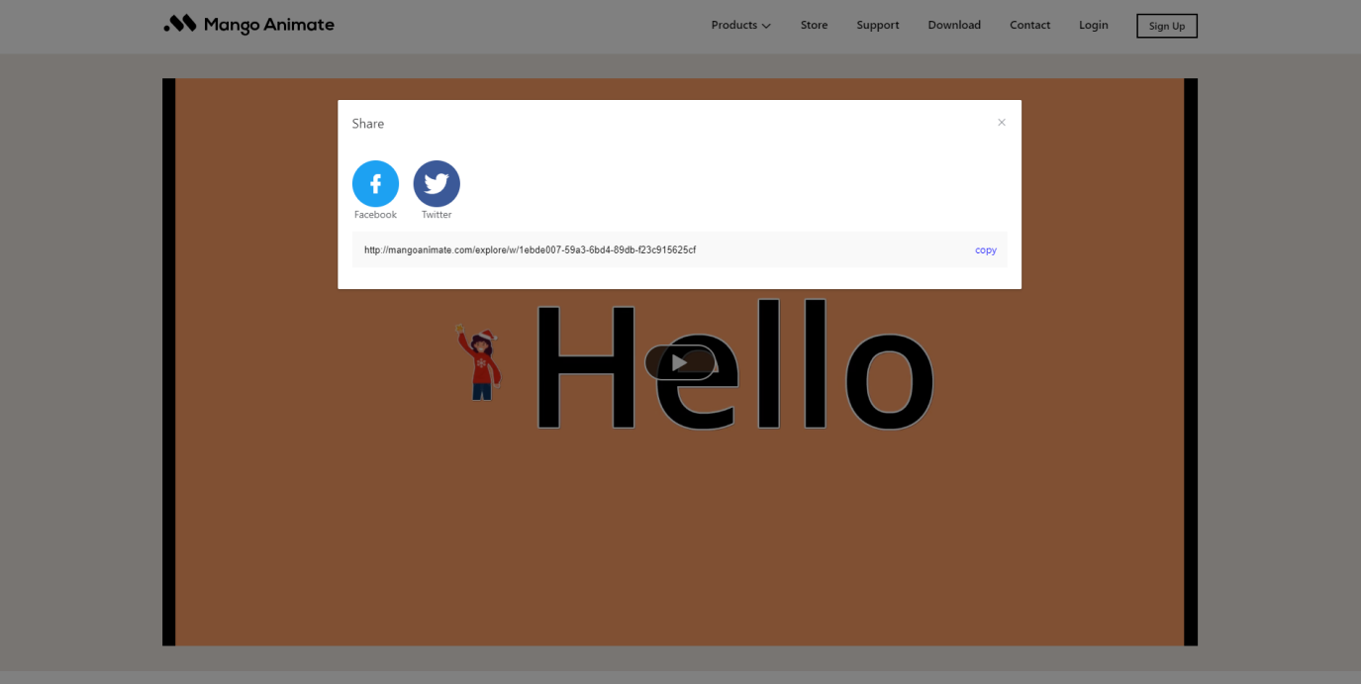The image size is (1361, 684).
Task: Click the Mango Animate logo
Action: 248,25
